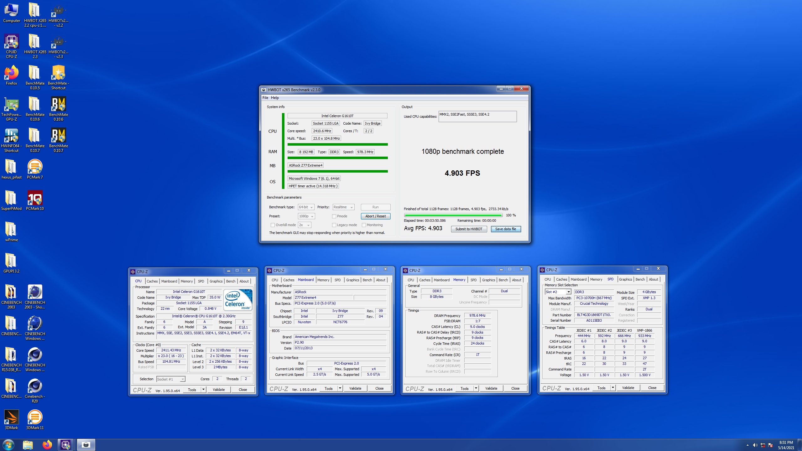
Task: Click the green CPU rating bar
Action: coord(337,144)
